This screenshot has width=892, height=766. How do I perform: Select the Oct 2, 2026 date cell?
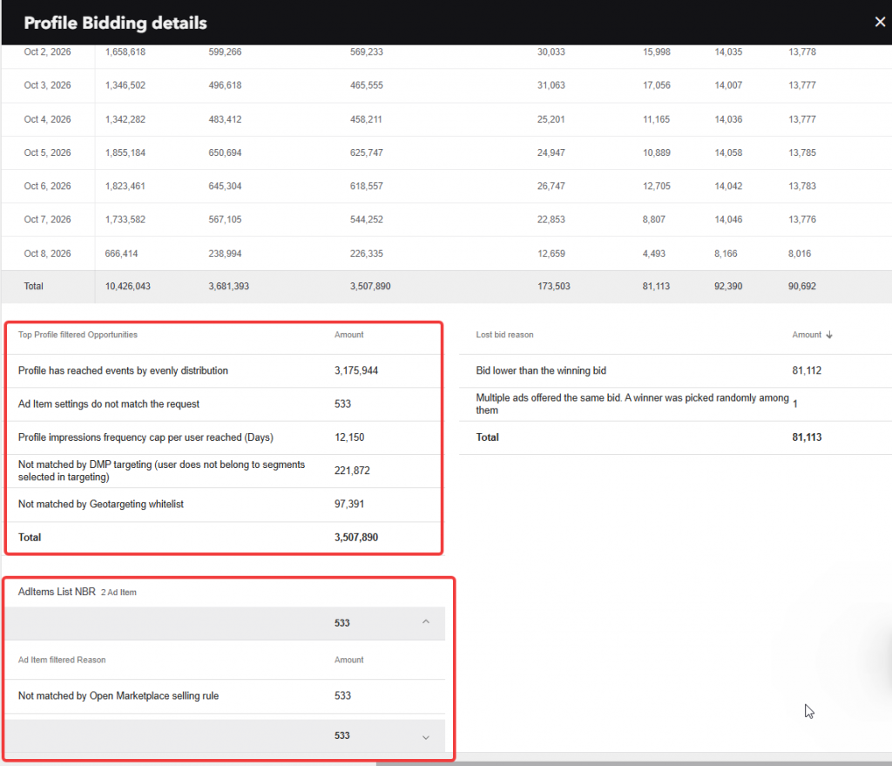click(47, 51)
